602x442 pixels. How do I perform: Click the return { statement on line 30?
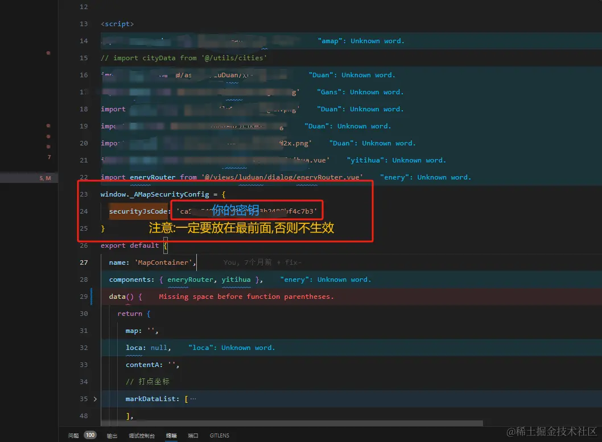tap(134, 314)
